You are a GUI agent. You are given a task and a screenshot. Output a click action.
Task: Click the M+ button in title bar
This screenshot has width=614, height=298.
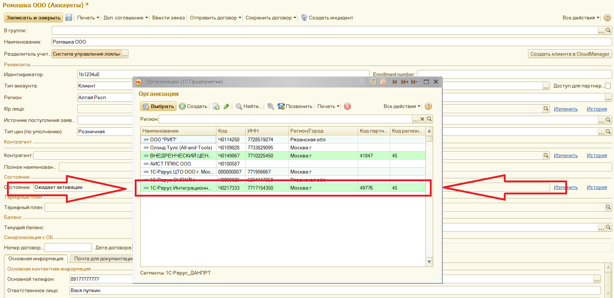tap(405, 82)
